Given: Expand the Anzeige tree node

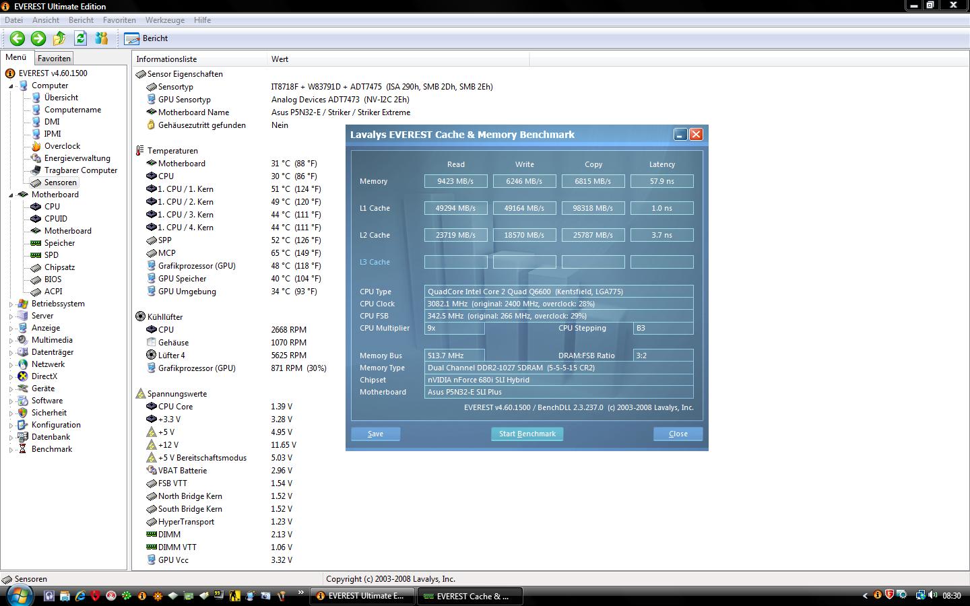Looking at the screenshot, I should tap(11, 329).
